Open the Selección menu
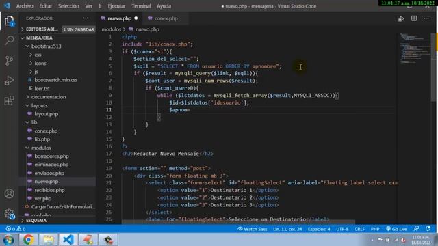438x246 pixels. point(68,6)
